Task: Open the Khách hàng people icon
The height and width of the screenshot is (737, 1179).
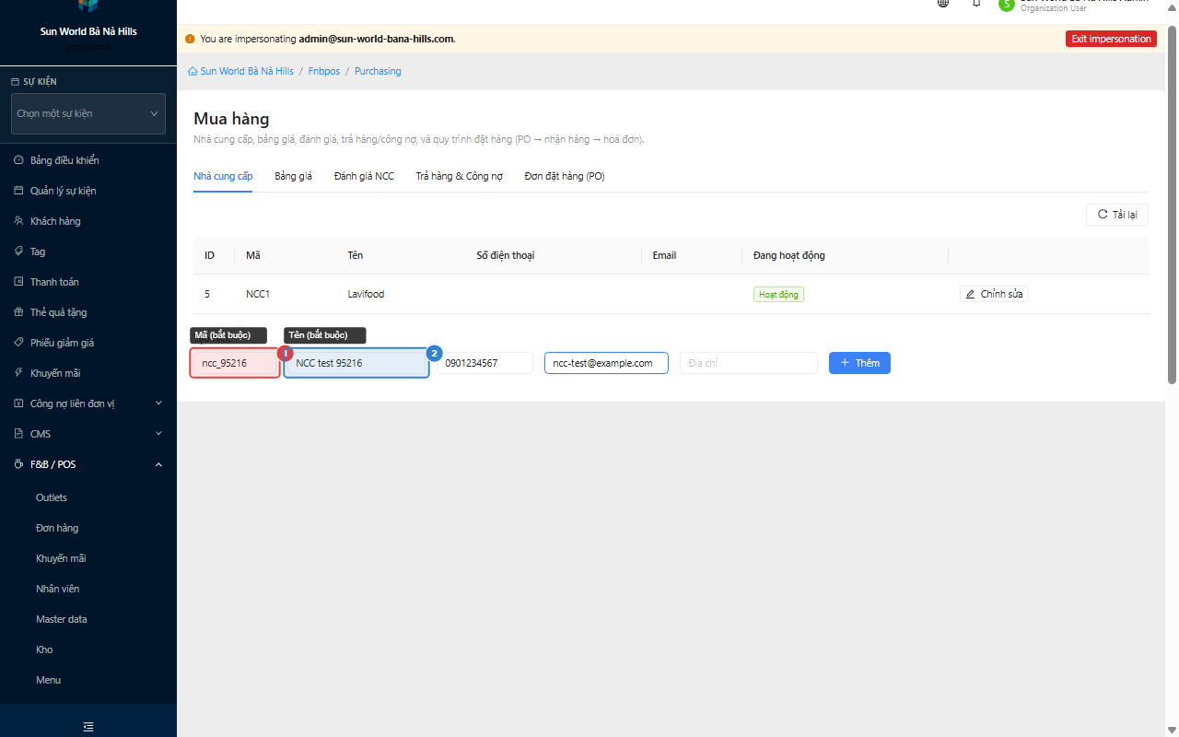Action: click(18, 221)
